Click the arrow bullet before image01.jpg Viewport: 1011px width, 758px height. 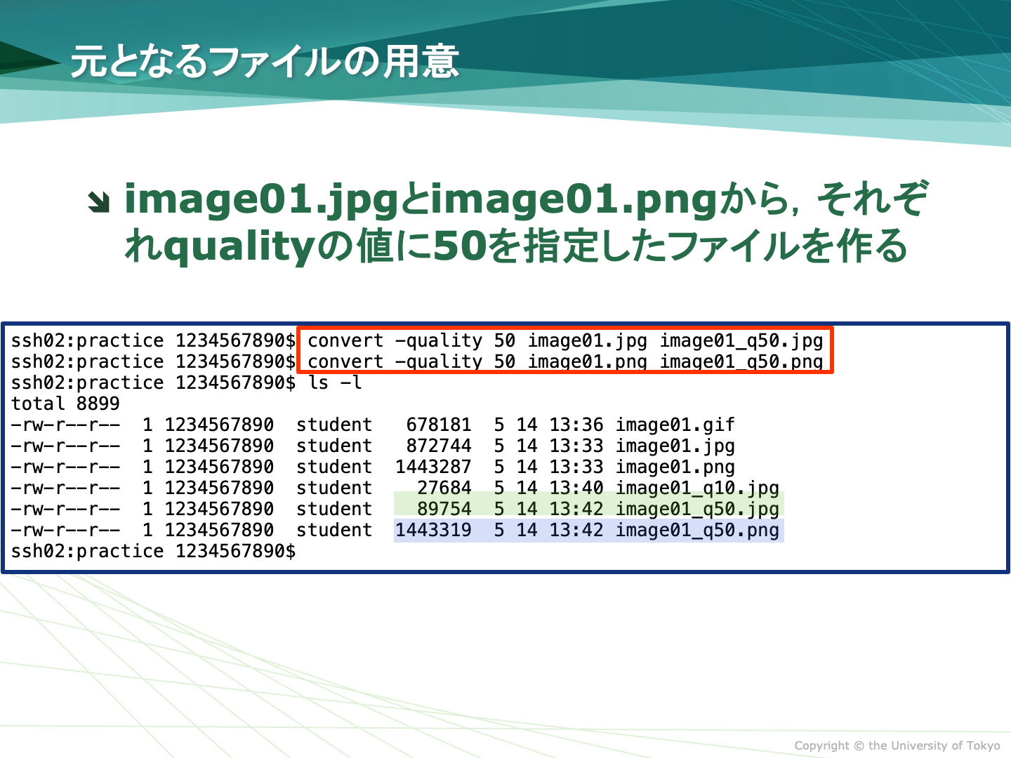point(99,202)
